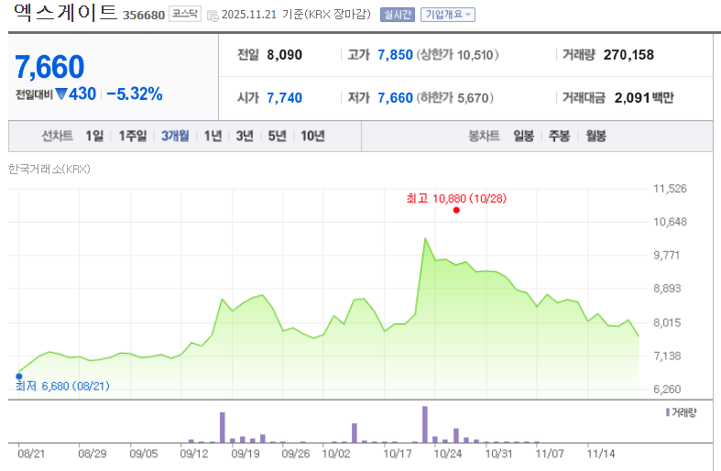Screen dimensions: 721x471
Task: Click the 10/24 date axis label
Action: [447, 454]
